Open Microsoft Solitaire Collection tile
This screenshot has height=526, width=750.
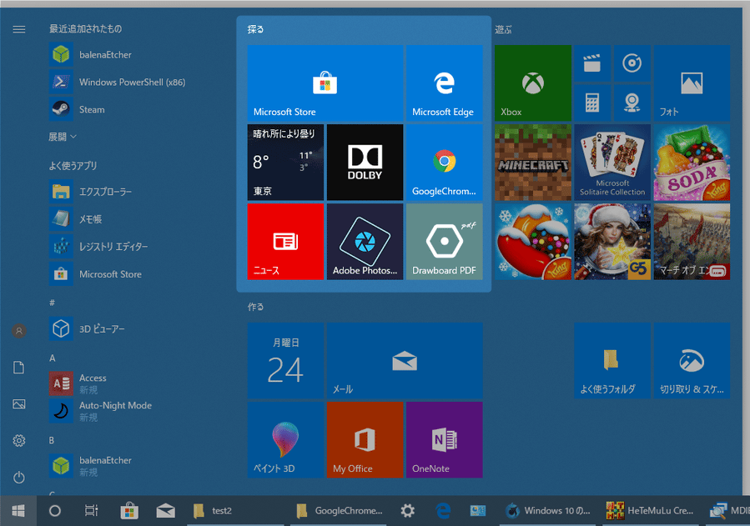(612, 163)
